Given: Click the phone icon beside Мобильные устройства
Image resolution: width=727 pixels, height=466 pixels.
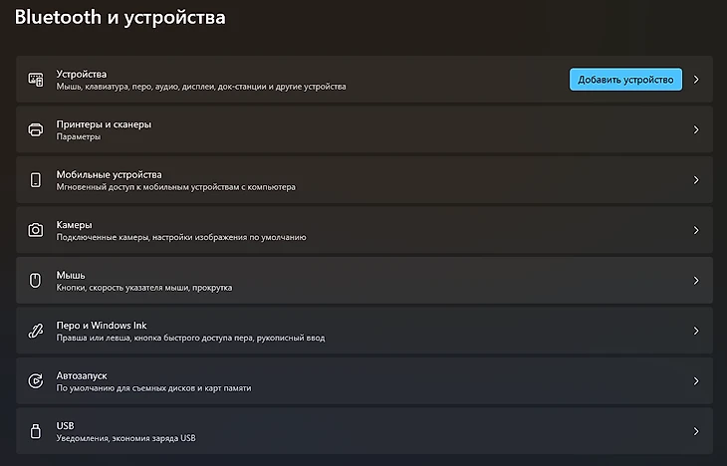Looking at the screenshot, I should (x=36, y=180).
